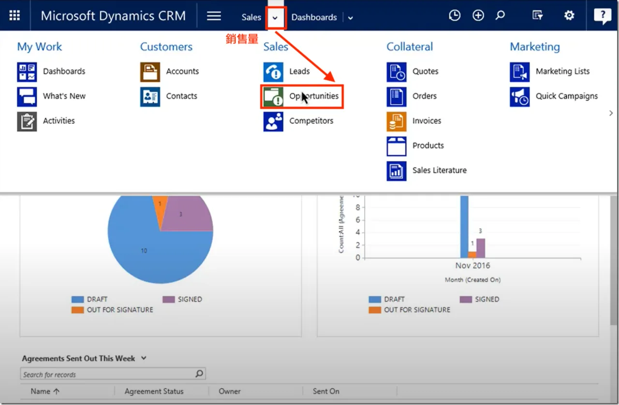619x405 pixels.
Task: Expand the Dashboards dropdown chevron in header
Action: [351, 18]
